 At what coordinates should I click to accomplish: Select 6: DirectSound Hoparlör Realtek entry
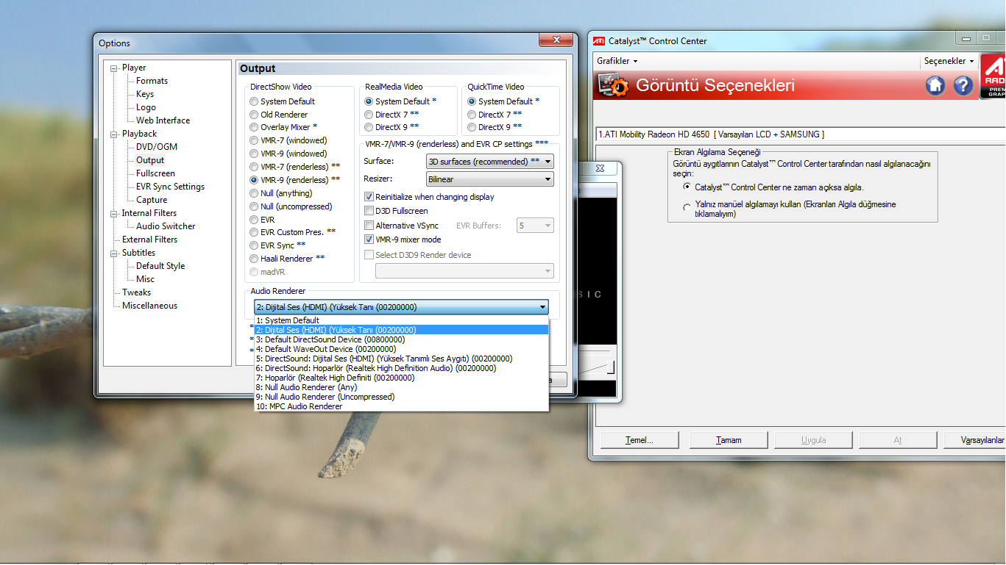401,368
